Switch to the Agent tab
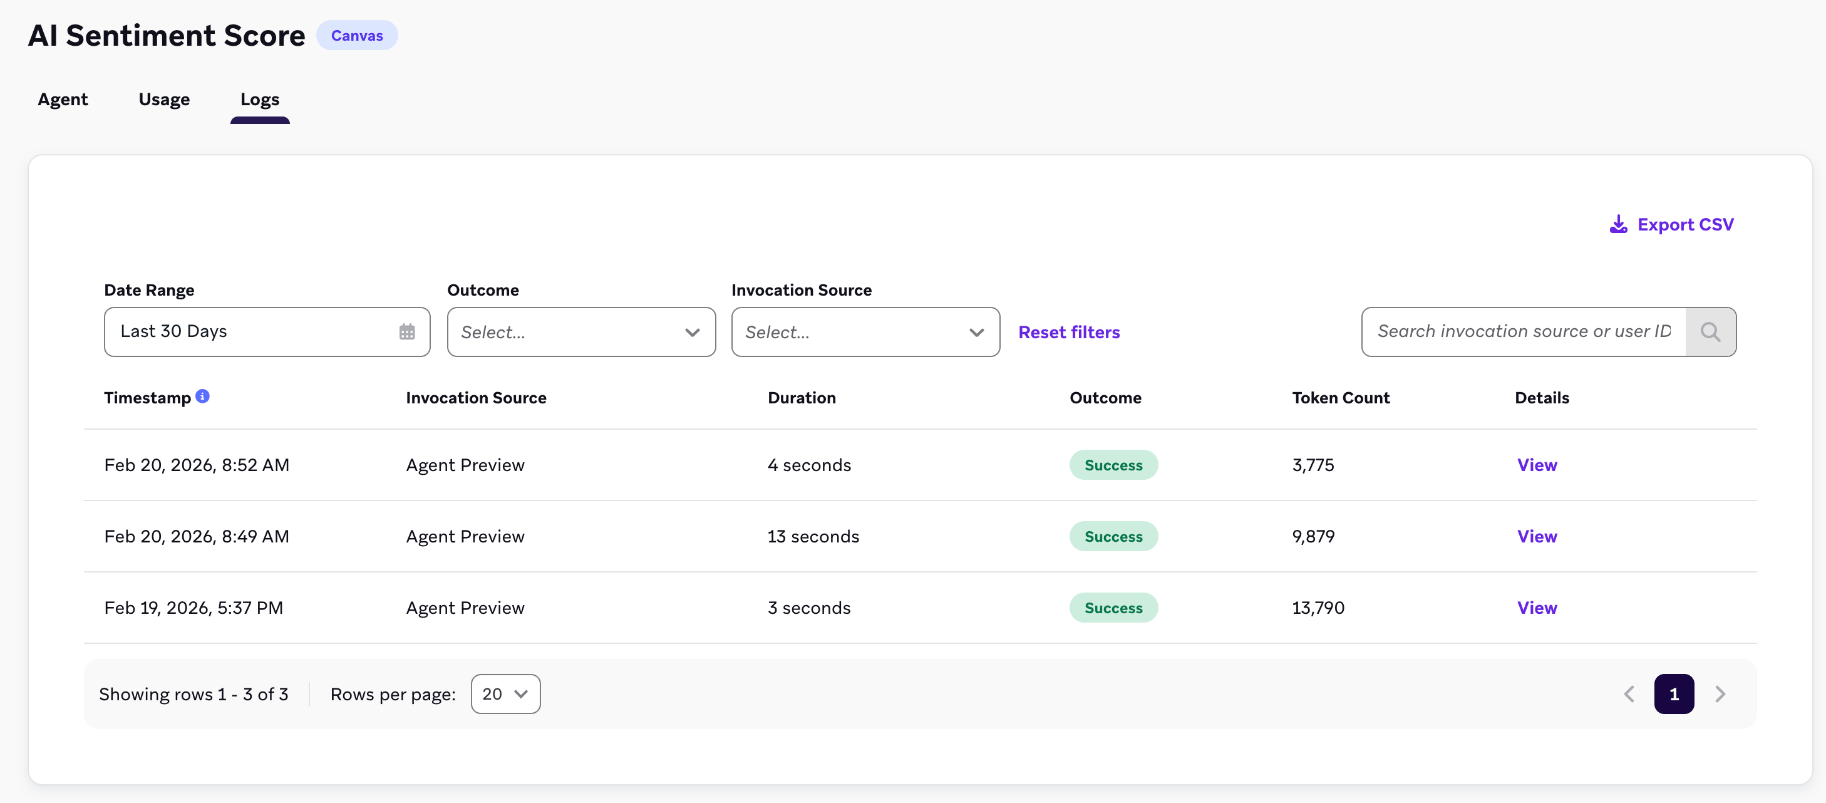 (x=63, y=99)
